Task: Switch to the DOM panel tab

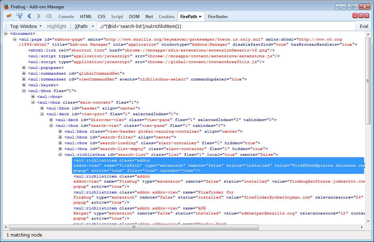Action: tap(134, 17)
